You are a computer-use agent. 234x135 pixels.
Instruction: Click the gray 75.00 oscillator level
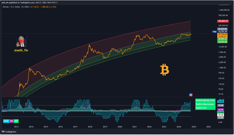(x=220, y=105)
